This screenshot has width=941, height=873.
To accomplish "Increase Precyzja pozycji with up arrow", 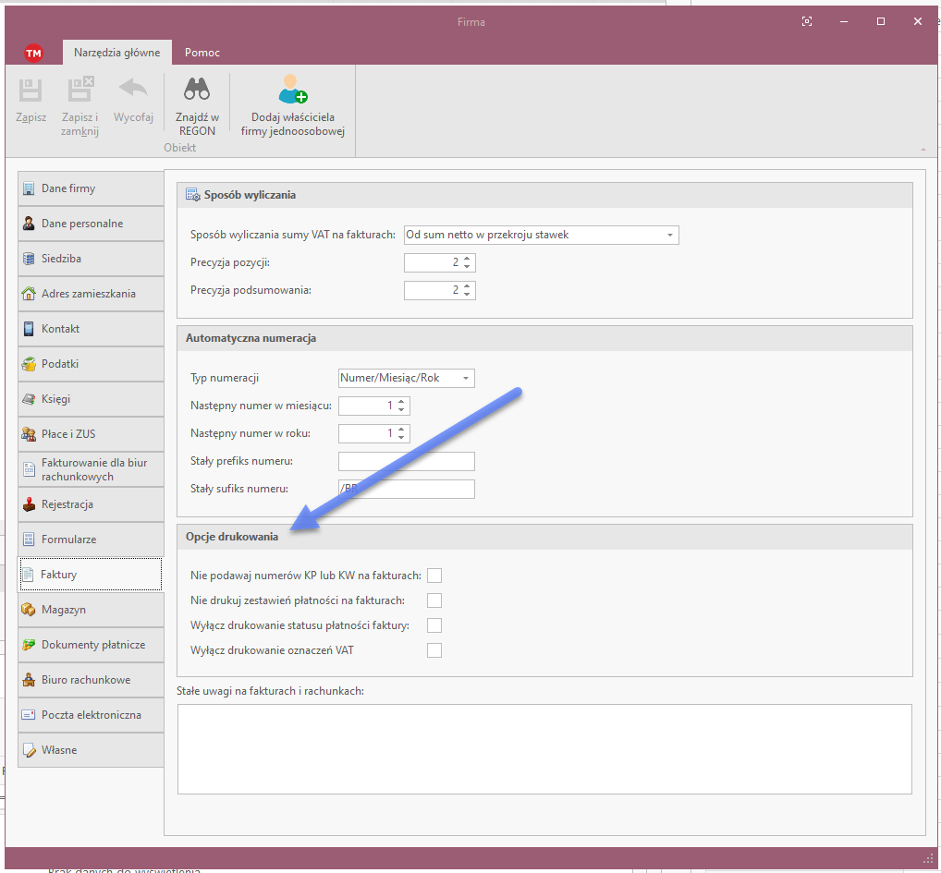I will click(467, 259).
